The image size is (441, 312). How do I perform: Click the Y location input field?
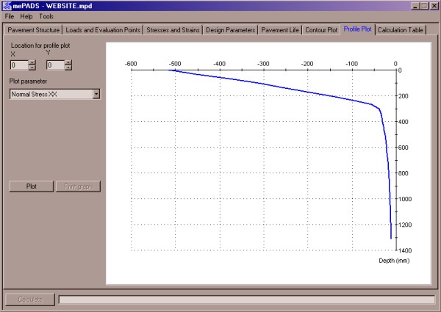tap(55, 65)
